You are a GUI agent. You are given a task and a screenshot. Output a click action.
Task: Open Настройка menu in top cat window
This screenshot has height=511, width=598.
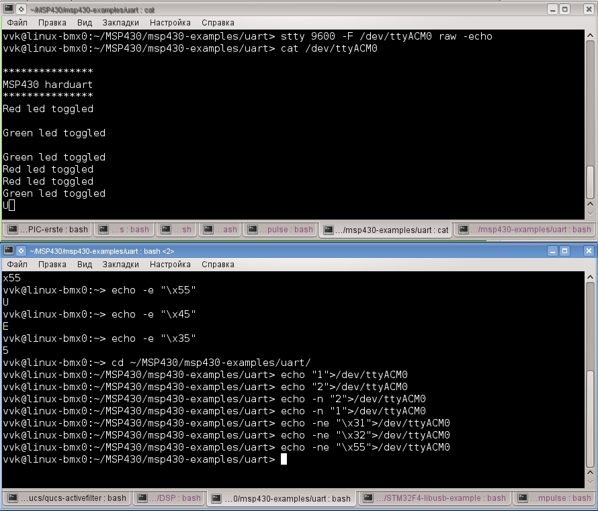170,23
